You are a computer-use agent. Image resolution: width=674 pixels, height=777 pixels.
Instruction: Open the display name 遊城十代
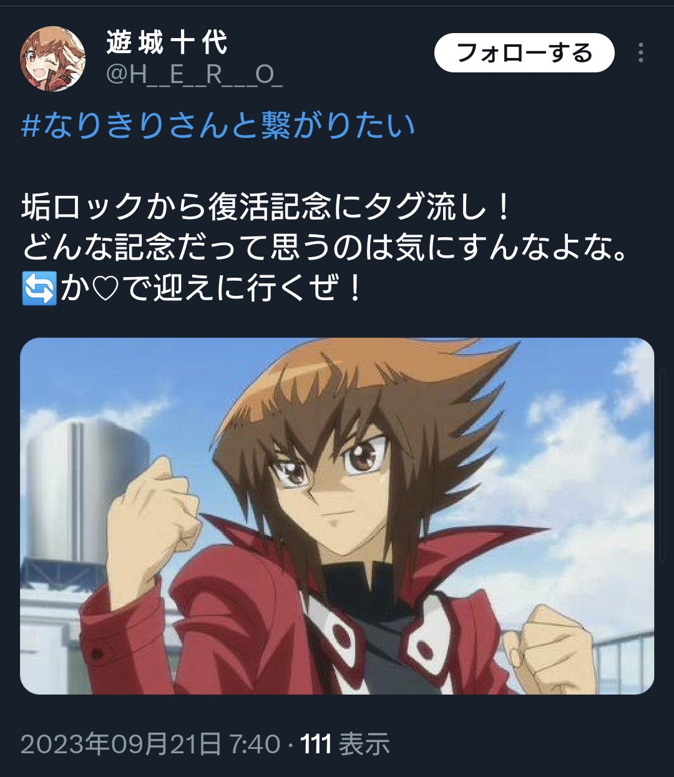point(167,43)
